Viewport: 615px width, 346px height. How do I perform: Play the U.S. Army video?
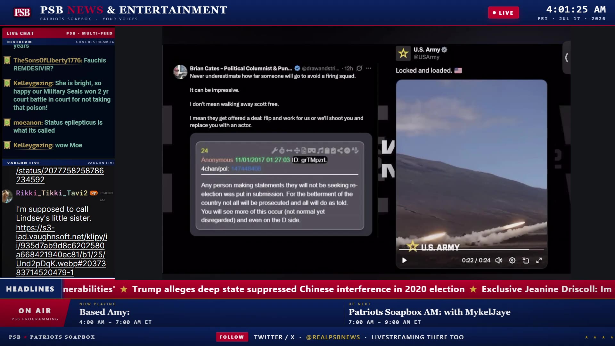[x=404, y=260]
